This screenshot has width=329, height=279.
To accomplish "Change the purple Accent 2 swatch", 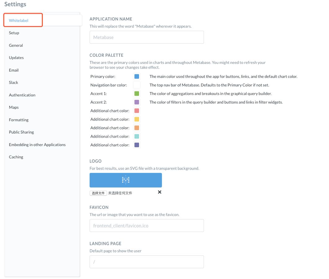I will point(137,102).
